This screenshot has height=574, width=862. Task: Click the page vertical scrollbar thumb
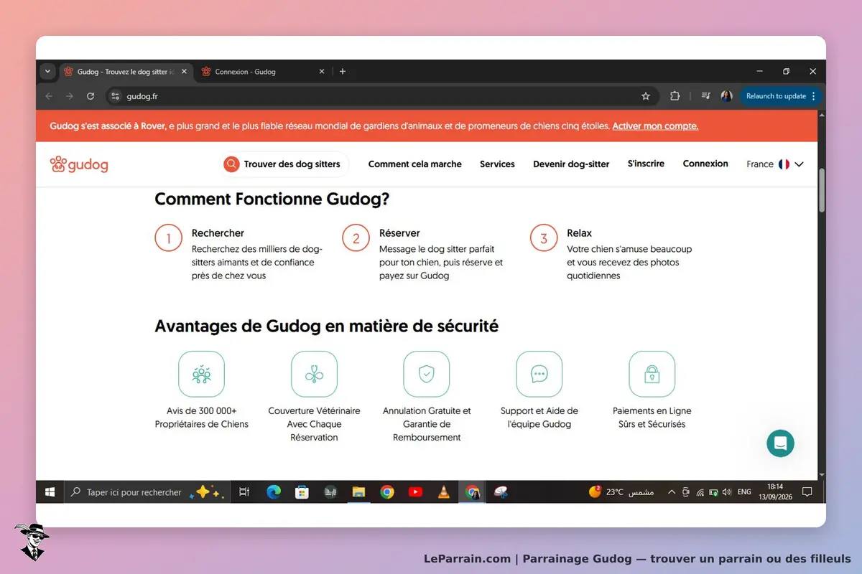[x=822, y=190]
